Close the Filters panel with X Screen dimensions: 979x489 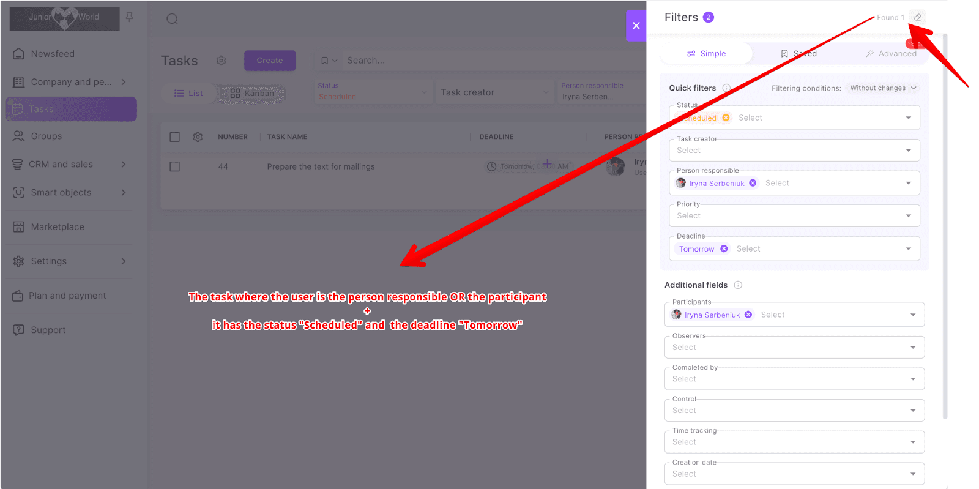pos(636,26)
